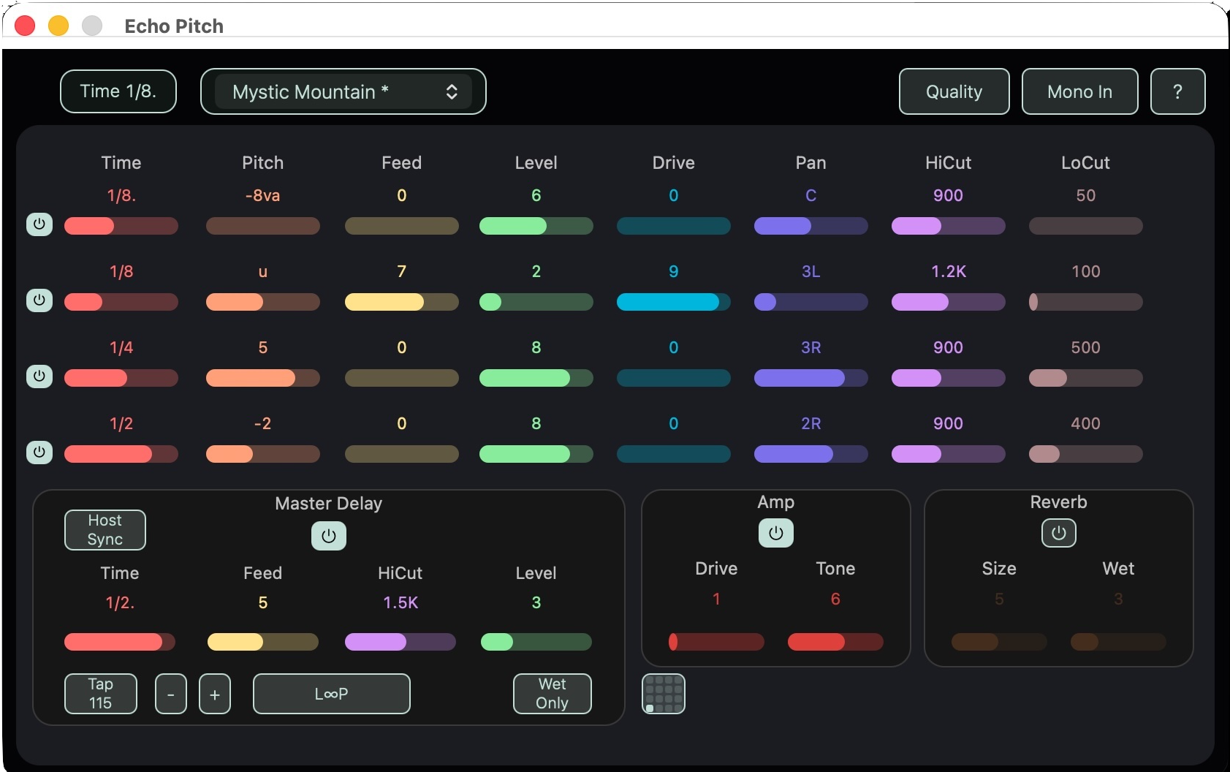
Task: Toggle power for the 1/4 delay row
Action: (39, 376)
